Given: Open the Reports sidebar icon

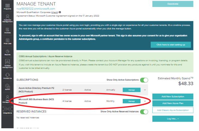Looking at the screenshot, I should coord(7,52).
